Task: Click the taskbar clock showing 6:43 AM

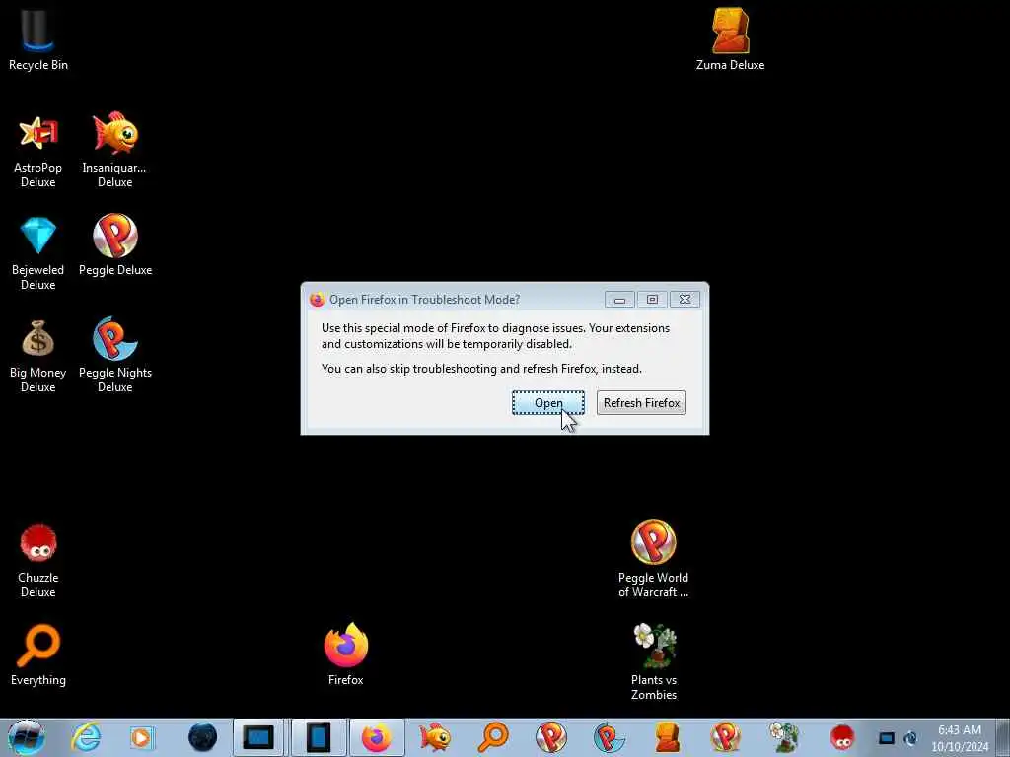Action: click(960, 737)
